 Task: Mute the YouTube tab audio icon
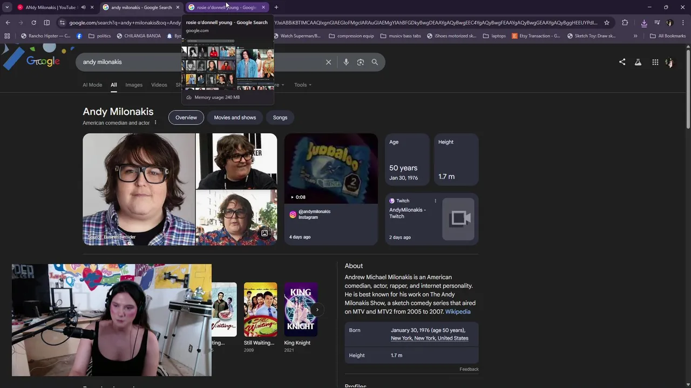coord(83,8)
